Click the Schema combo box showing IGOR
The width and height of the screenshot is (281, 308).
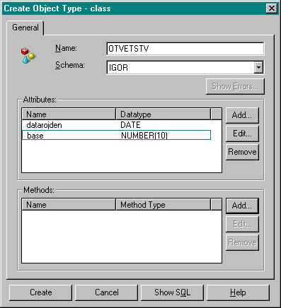tap(185, 68)
